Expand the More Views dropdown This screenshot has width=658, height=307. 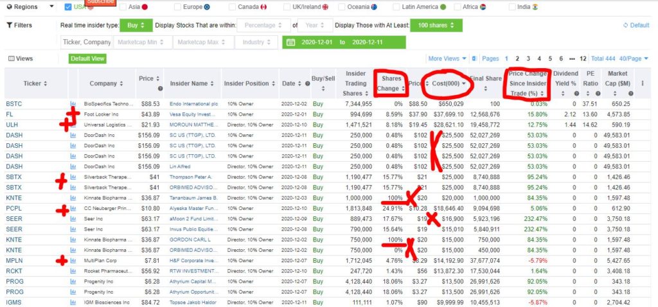[x=447, y=58]
